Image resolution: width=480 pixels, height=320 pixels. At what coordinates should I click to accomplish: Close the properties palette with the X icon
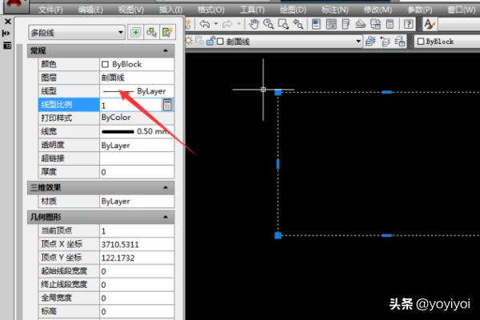point(8,22)
